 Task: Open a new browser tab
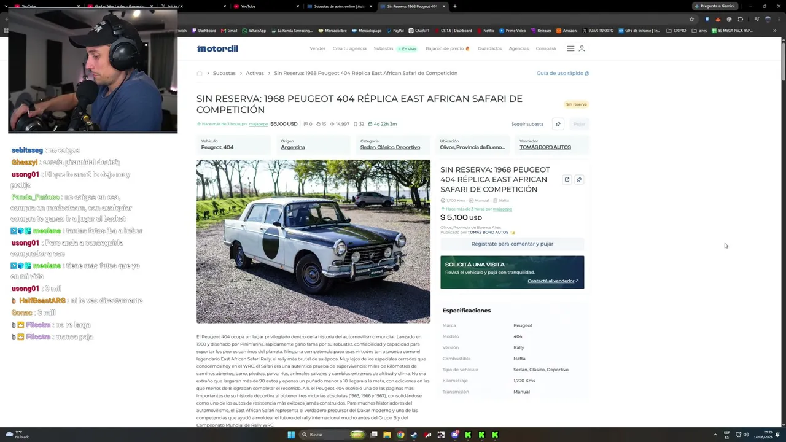[x=454, y=6]
